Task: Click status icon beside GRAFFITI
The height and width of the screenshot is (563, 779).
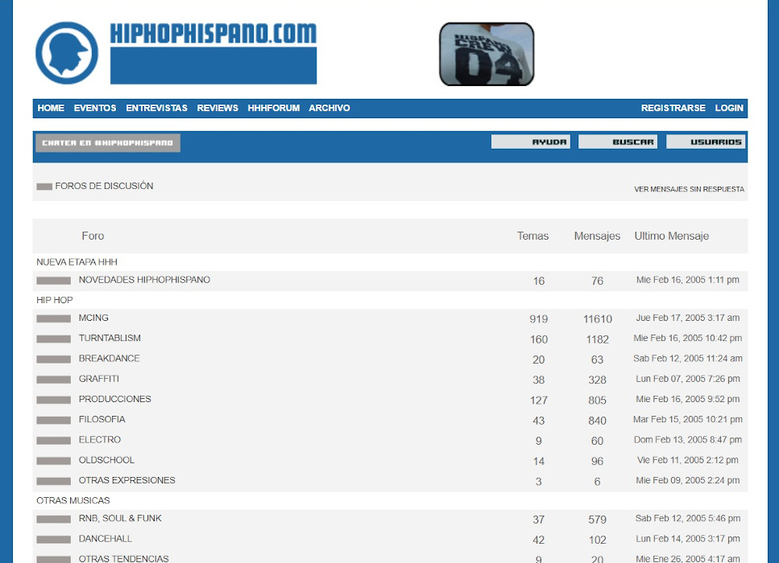Action: pos(54,380)
